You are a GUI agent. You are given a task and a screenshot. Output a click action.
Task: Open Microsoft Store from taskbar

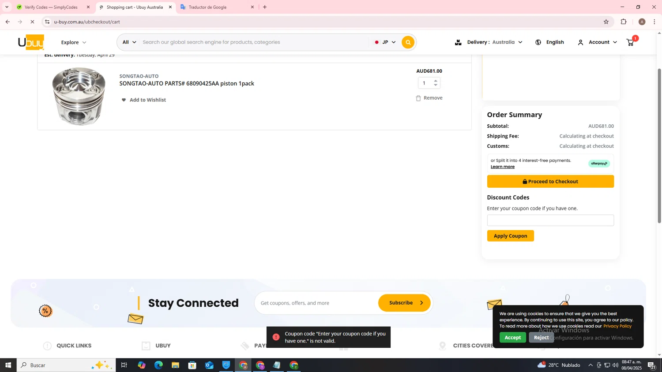(192, 365)
